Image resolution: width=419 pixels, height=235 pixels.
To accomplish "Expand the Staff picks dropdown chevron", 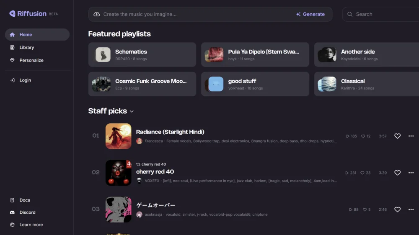I will pyautogui.click(x=132, y=112).
